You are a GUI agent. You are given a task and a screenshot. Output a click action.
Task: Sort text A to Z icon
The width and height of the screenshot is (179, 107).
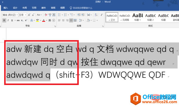[96, 15]
